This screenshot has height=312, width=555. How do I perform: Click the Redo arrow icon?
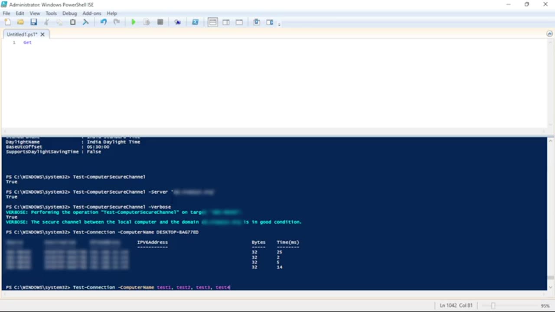116,22
